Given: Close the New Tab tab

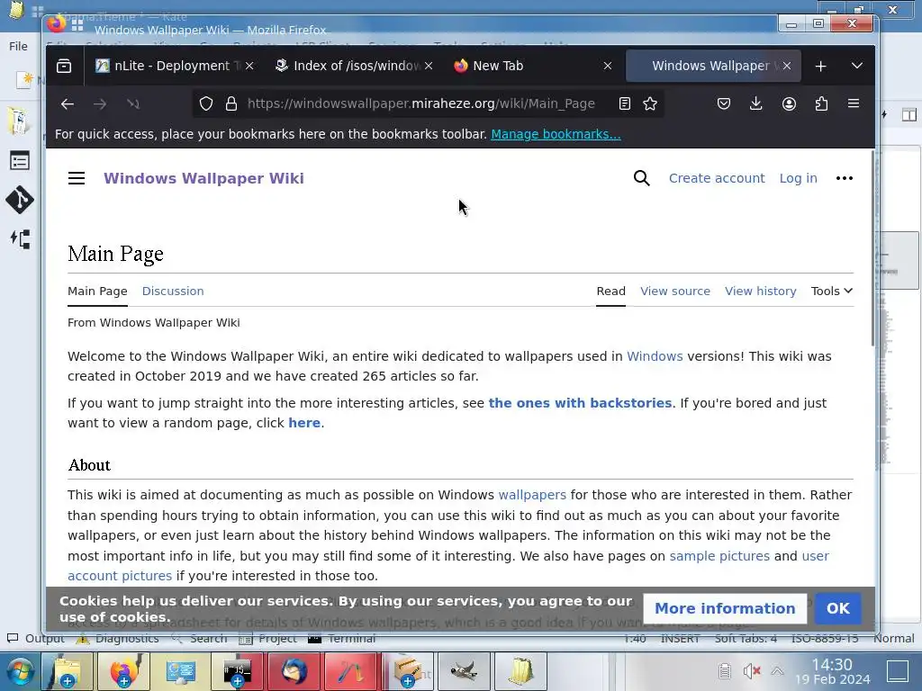Looking at the screenshot, I should pyautogui.click(x=608, y=66).
